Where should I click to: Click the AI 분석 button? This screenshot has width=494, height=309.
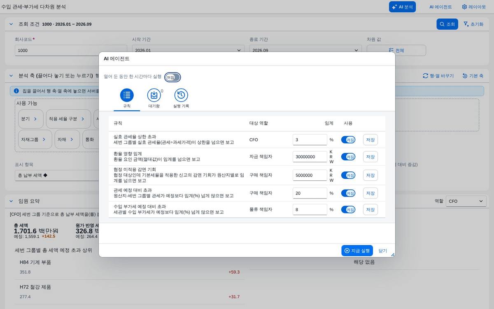click(402, 7)
